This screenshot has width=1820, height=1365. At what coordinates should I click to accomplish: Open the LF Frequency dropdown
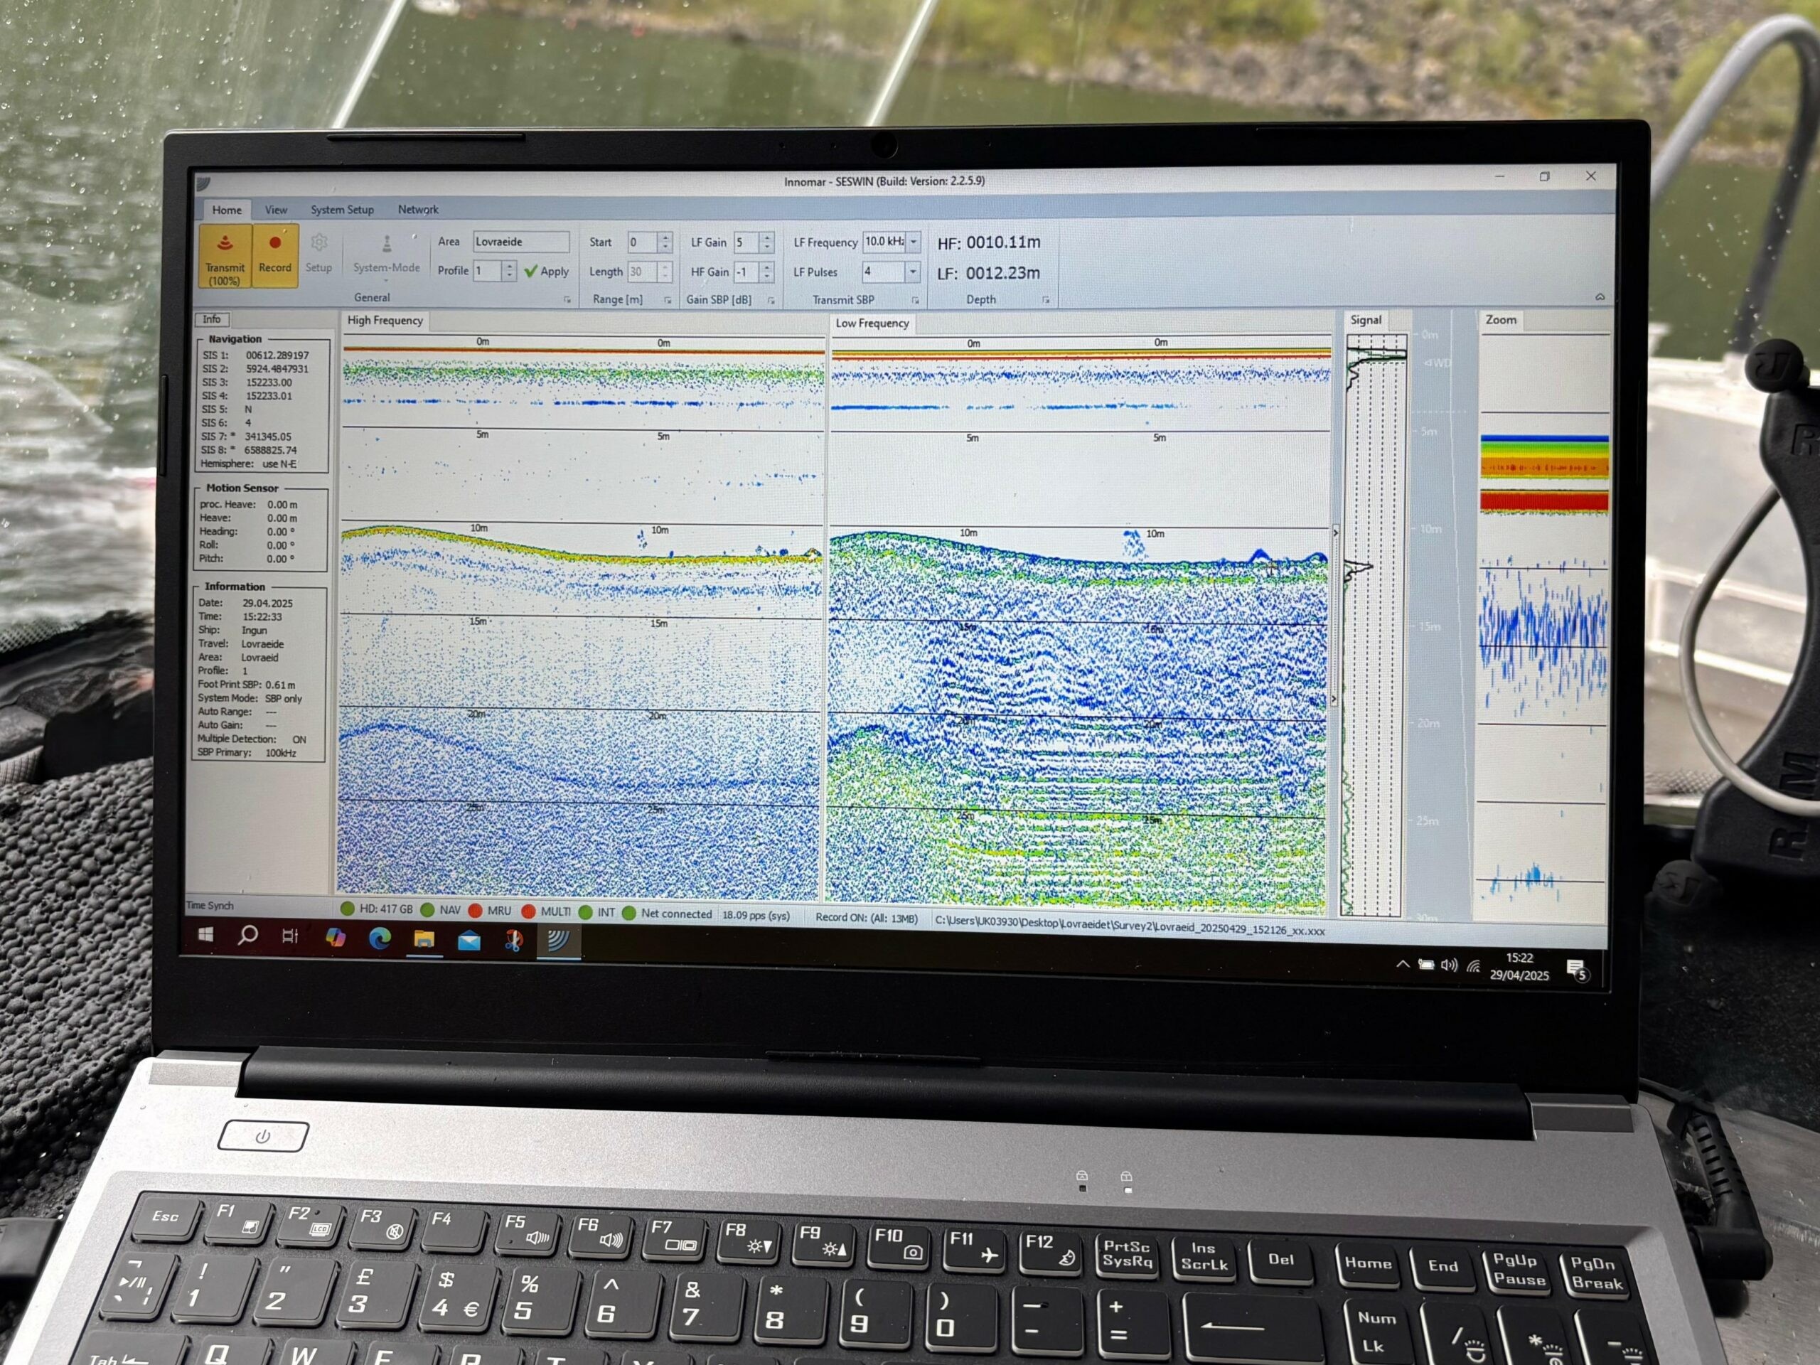point(914,241)
